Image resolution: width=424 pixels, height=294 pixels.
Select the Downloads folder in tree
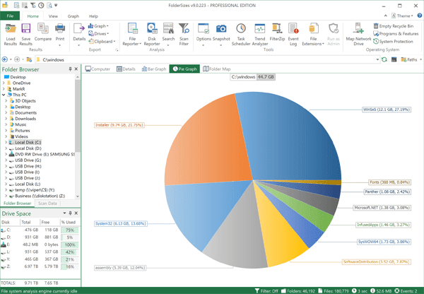pyautogui.click(x=25, y=119)
